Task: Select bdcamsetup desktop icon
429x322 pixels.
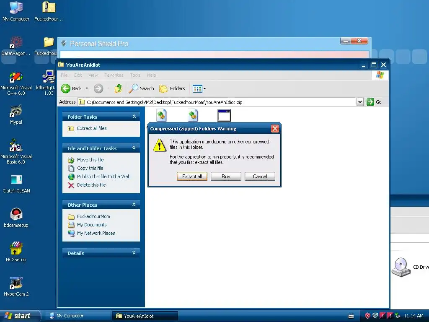Action: click(16, 218)
